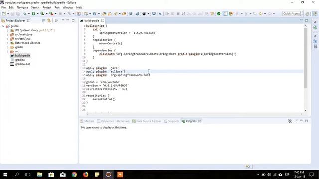This screenshot has width=319, height=179.
Task: Open the External Tools dropdown arrow
Action: coord(55,14)
